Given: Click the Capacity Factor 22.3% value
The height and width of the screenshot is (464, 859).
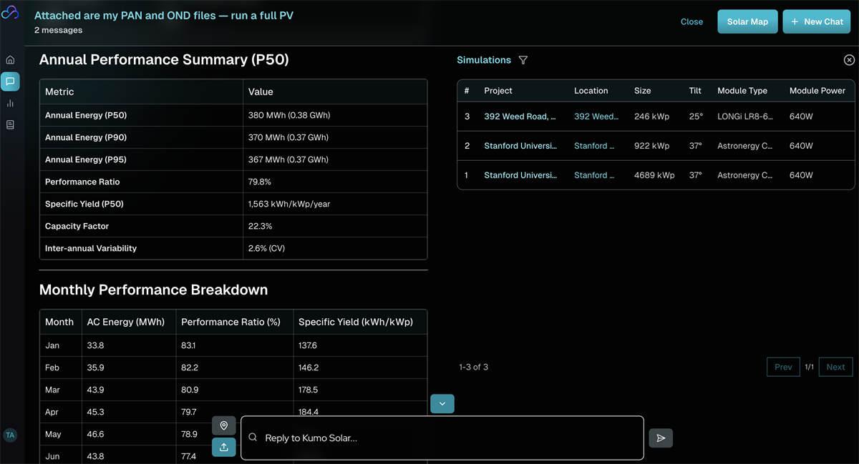Looking at the screenshot, I should click(x=260, y=226).
